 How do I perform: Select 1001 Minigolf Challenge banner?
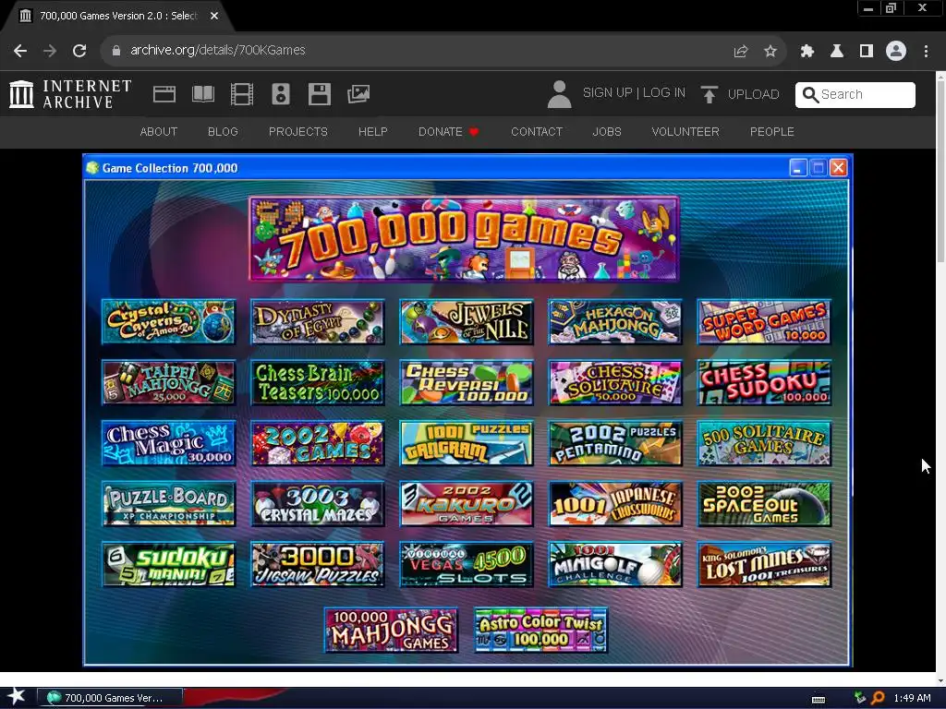coord(615,564)
